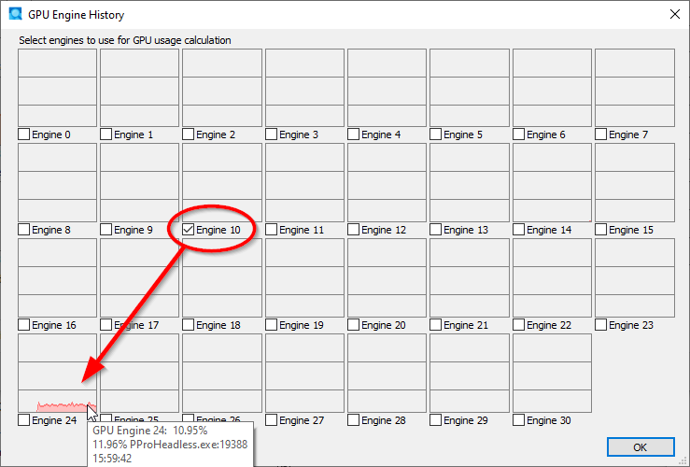This screenshot has height=467, width=690.
Task: Select Engine 4 for GPU usage
Action: [x=353, y=134]
